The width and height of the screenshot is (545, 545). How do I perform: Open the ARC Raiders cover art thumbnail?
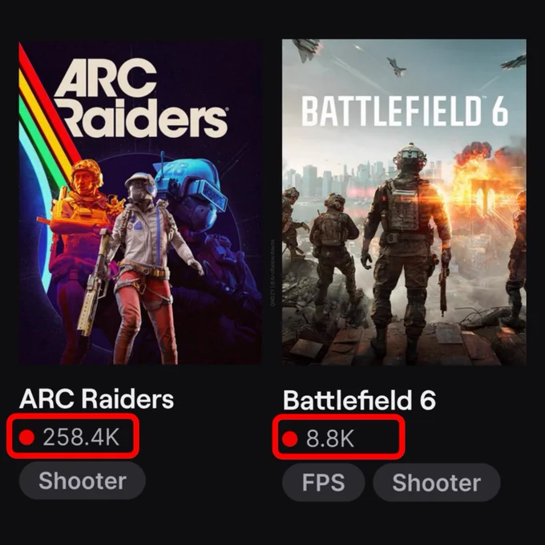pos(140,203)
